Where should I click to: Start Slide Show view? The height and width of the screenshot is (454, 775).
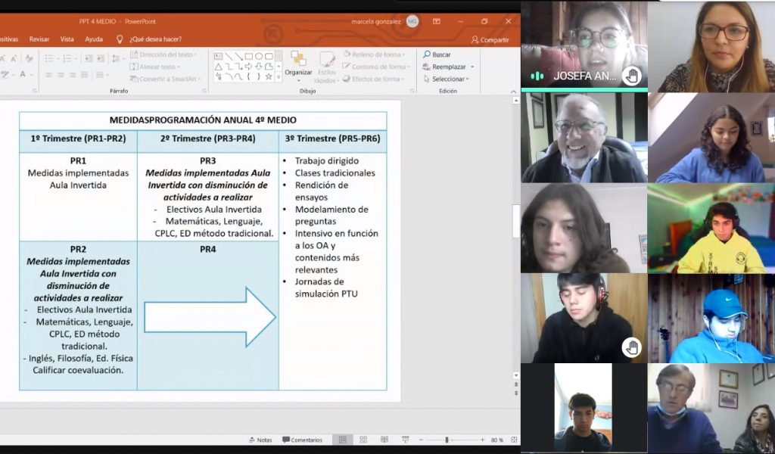pos(406,440)
